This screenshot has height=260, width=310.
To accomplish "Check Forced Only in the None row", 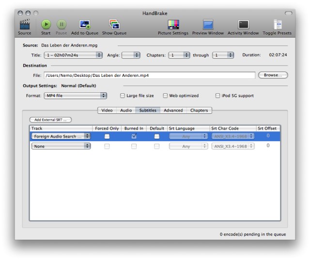I will point(107,146).
